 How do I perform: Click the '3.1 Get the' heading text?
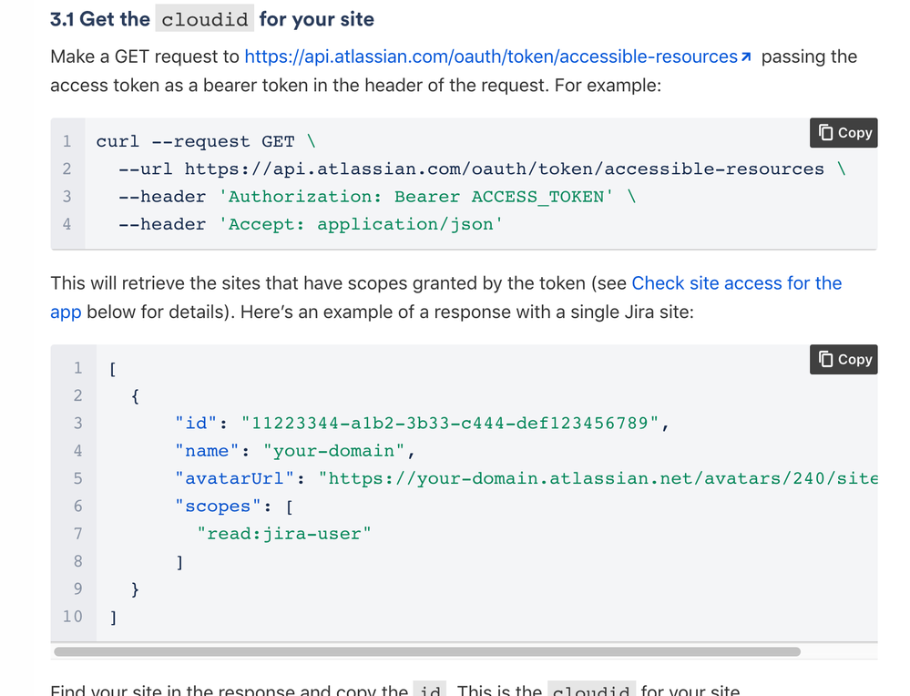100,19
